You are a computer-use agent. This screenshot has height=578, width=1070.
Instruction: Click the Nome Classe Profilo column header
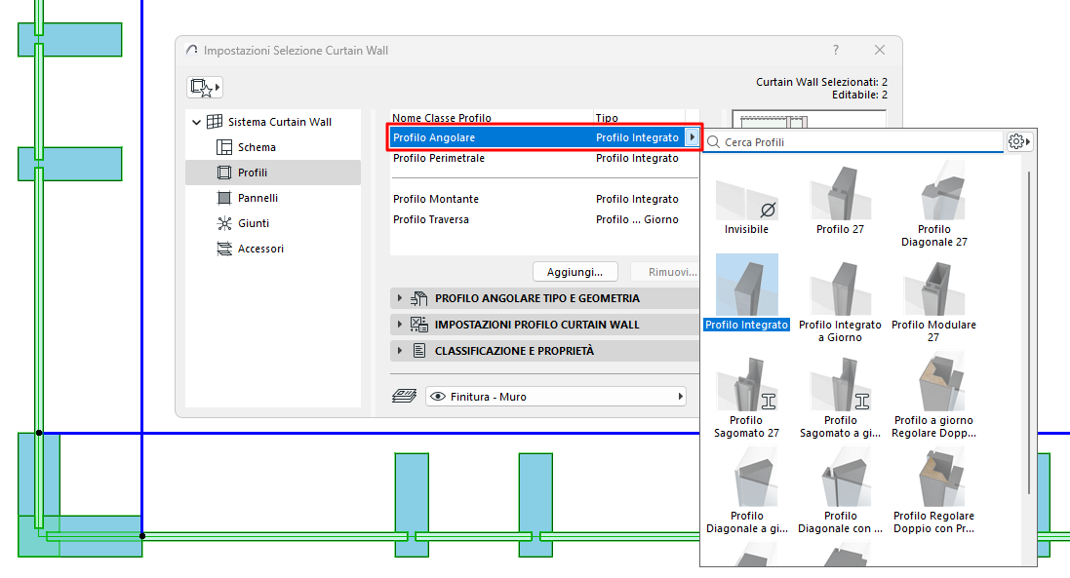coord(442,118)
